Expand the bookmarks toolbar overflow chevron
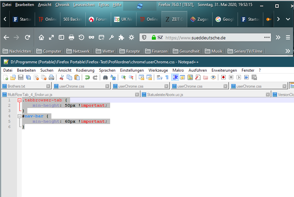The image size is (294, 197). pyautogui.click(x=288, y=51)
